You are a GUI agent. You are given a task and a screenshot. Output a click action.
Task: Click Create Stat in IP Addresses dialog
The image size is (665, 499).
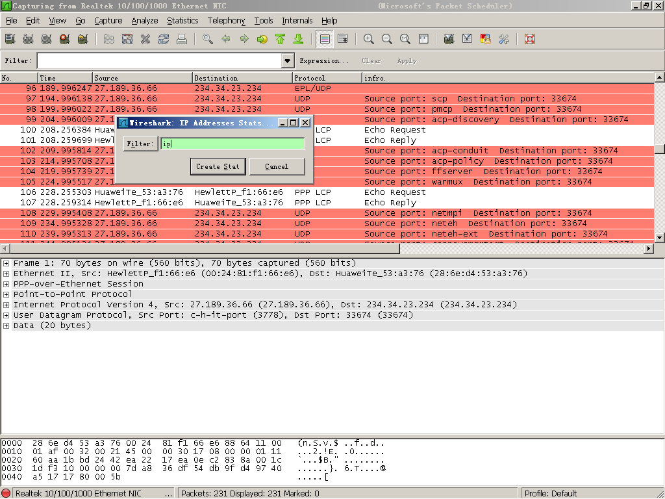(218, 166)
